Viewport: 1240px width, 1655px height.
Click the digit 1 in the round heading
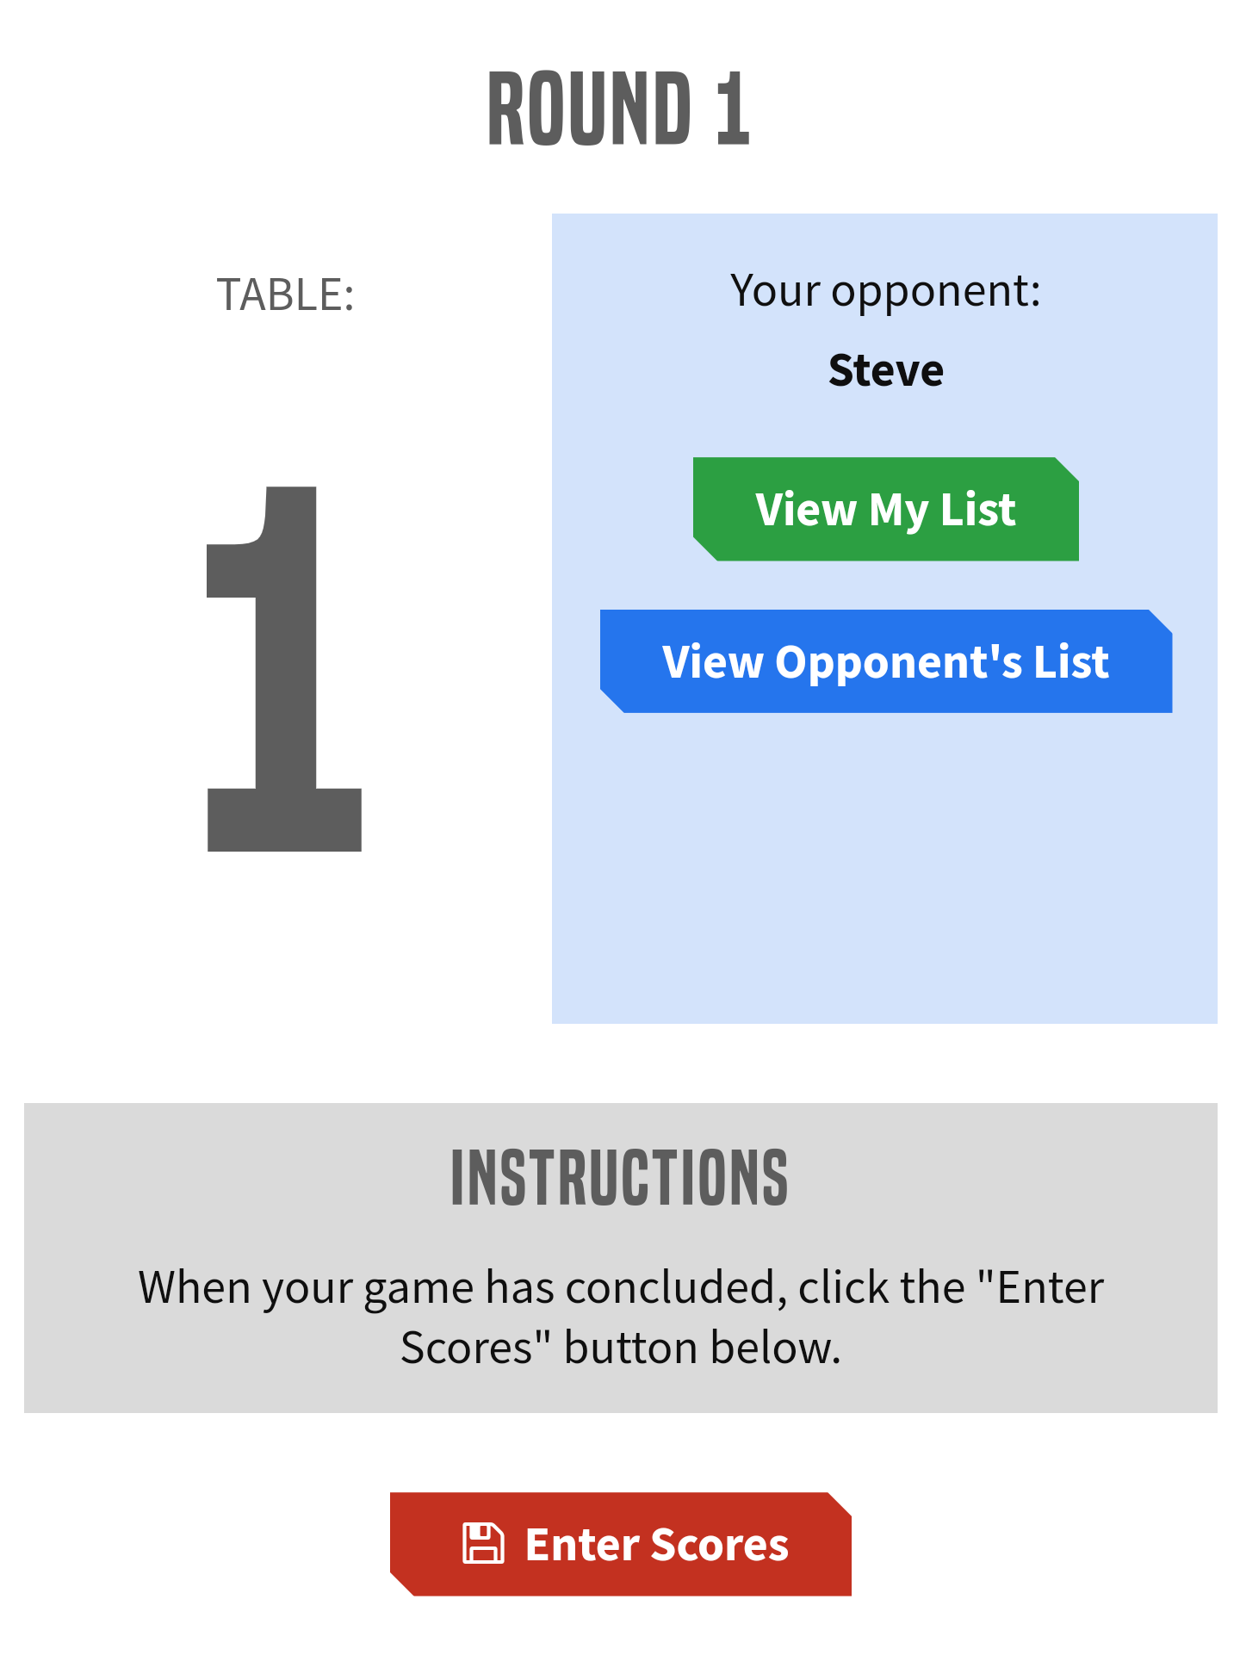(733, 109)
